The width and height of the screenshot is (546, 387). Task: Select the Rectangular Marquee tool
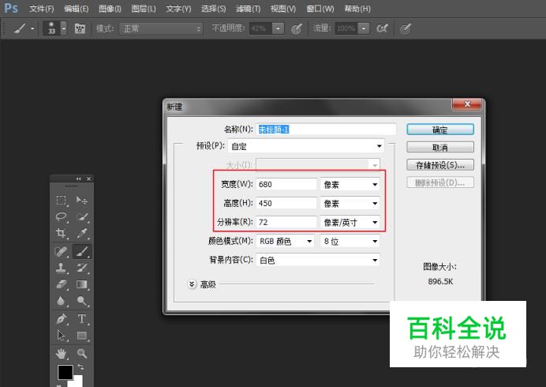(x=62, y=201)
